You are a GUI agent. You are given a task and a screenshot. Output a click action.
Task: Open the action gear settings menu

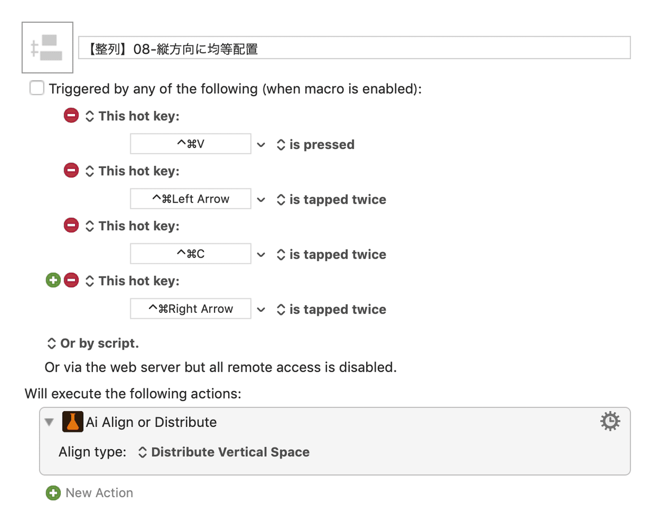[610, 422]
